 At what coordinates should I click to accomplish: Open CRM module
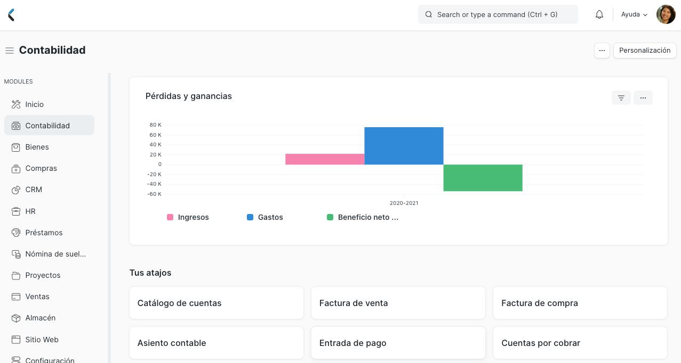tap(49, 189)
